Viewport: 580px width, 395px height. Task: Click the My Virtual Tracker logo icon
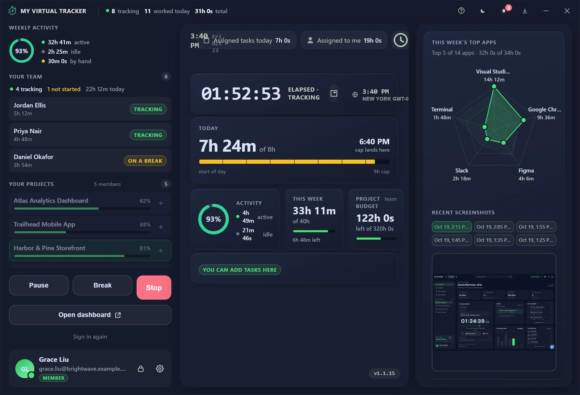[x=12, y=11]
